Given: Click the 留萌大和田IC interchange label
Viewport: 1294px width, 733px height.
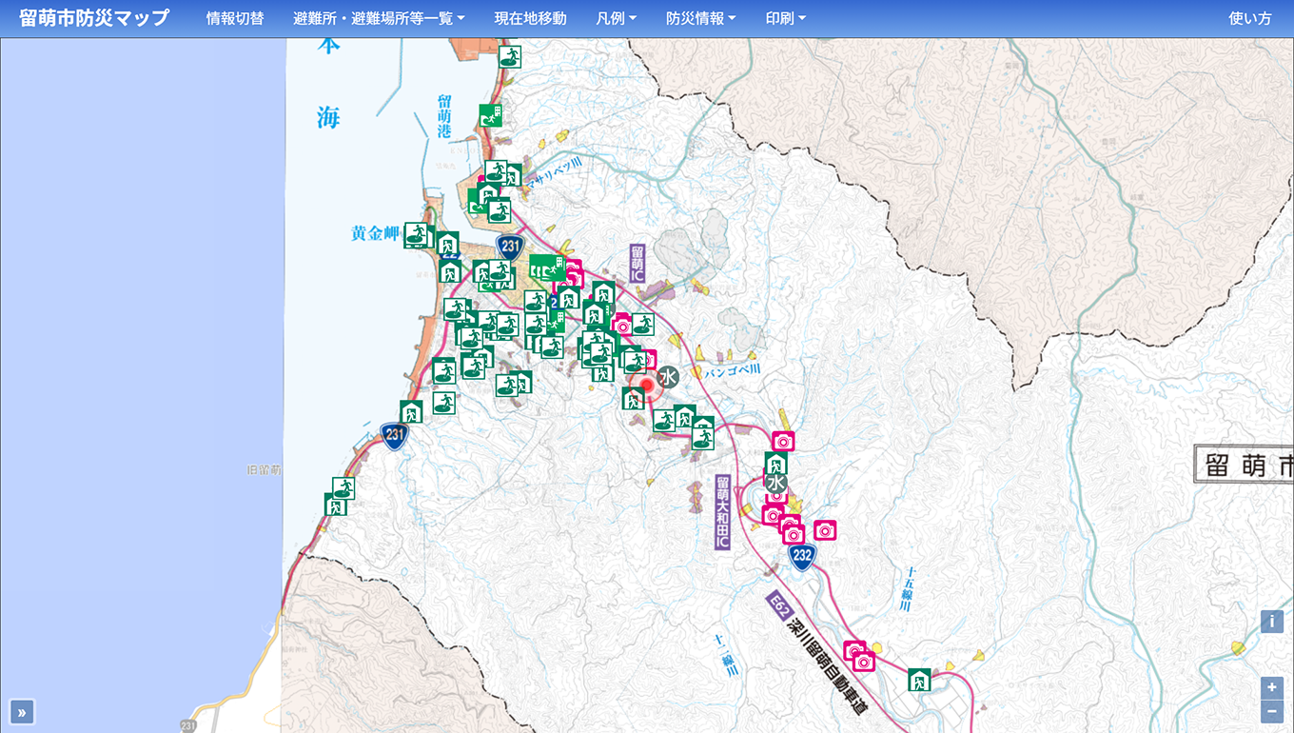Looking at the screenshot, I should click(x=722, y=513).
